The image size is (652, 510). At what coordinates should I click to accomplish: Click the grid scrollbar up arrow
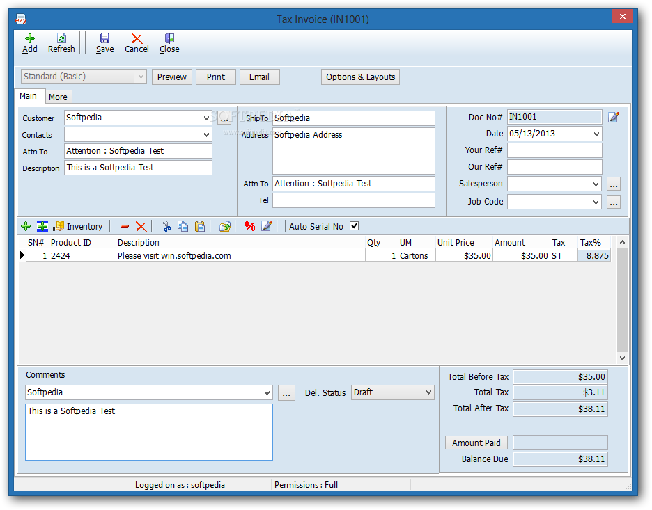623,242
